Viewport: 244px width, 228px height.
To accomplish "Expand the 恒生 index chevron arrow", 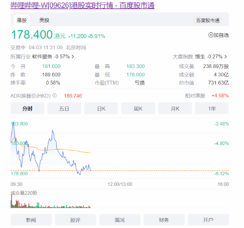I will point(226,57).
